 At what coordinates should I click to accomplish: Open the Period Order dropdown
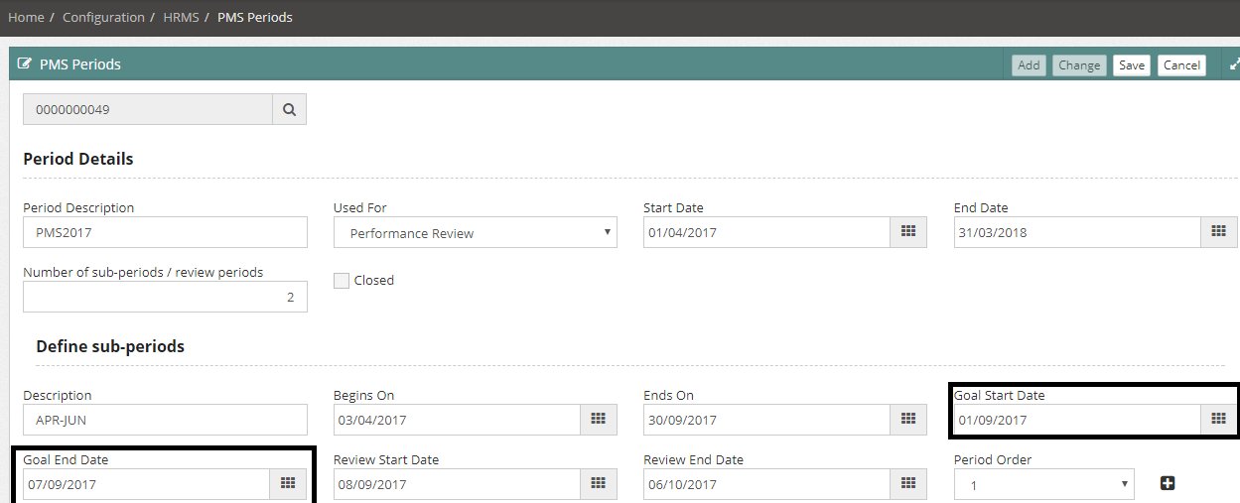pos(1044,485)
